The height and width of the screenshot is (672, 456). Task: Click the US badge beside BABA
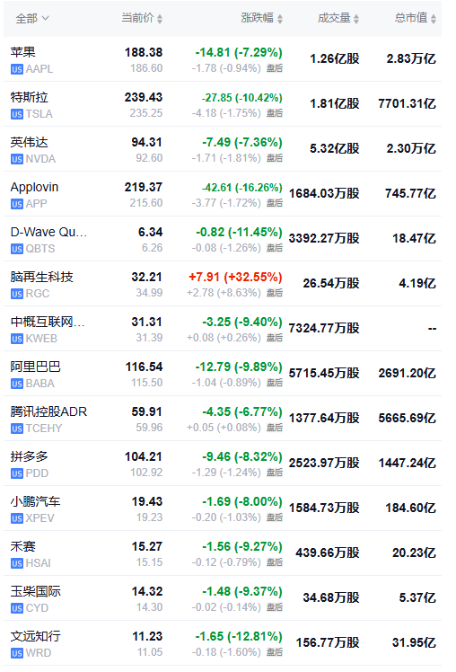tap(17, 384)
